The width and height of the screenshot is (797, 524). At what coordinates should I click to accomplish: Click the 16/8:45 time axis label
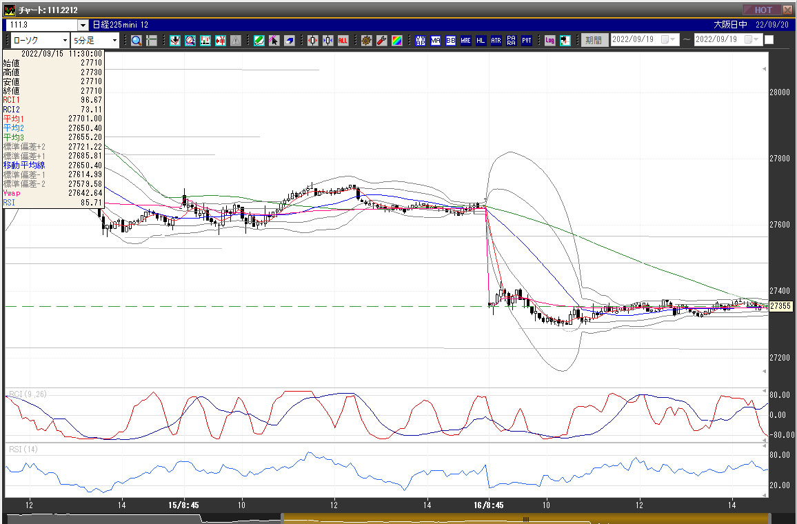pyautogui.click(x=488, y=505)
